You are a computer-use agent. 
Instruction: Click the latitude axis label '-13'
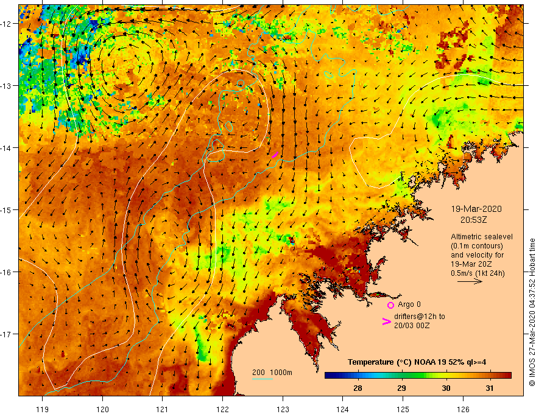(x=7, y=86)
